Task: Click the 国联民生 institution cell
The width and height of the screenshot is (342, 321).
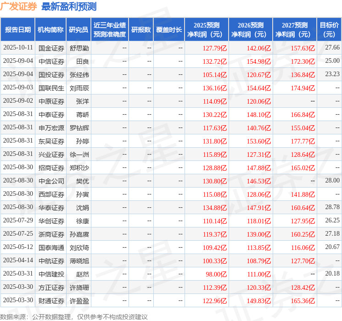Action: [51, 88]
